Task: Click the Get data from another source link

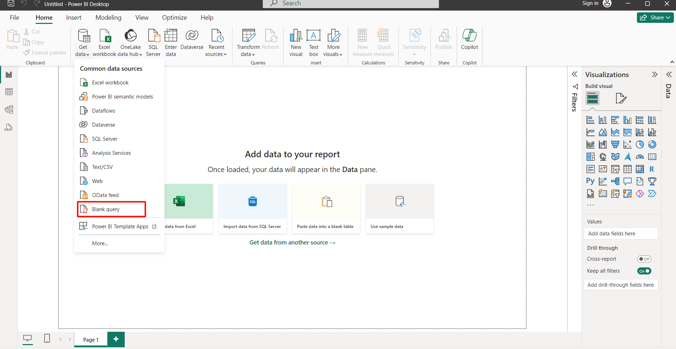Action: click(x=292, y=242)
